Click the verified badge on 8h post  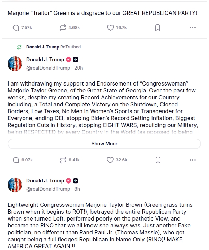pos(69,181)
